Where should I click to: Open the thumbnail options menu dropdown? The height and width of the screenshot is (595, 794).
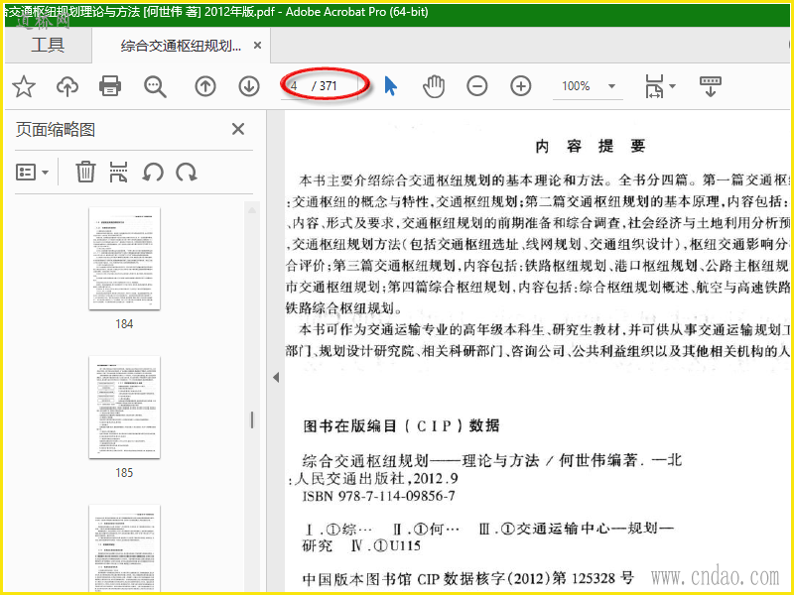point(32,173)
